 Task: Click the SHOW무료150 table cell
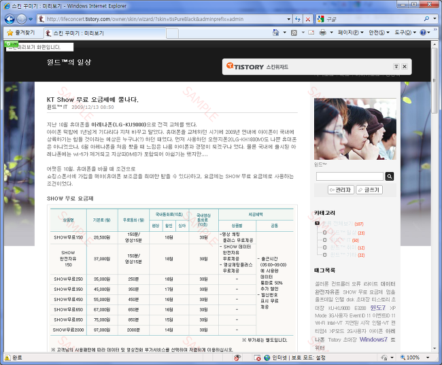tap(69, 238)
